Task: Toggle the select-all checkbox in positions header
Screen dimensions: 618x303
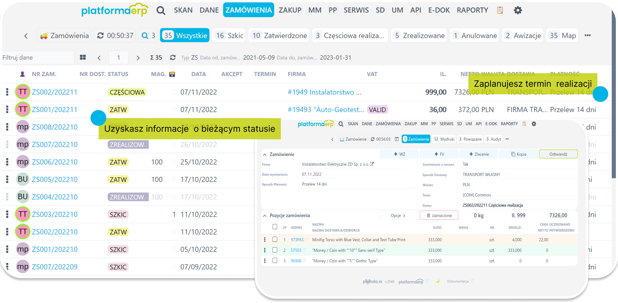Action: [x=275, y=227]
